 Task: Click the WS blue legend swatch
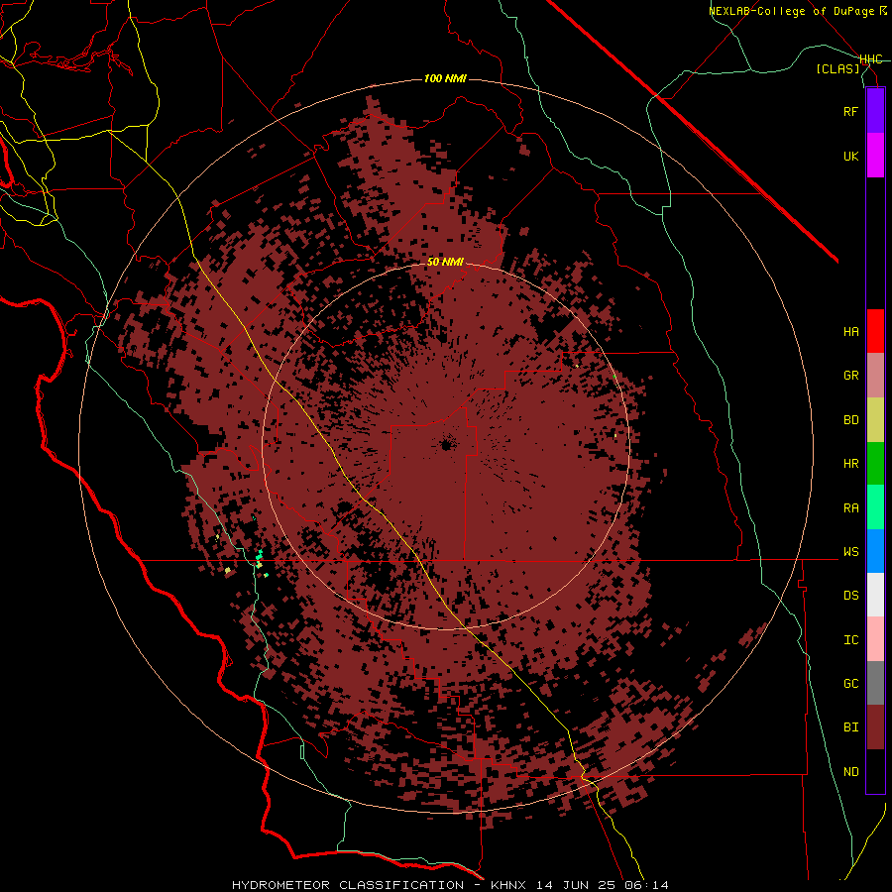[x=875, y=551]
